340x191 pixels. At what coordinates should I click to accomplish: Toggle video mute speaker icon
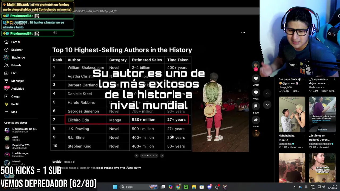[55, 32]
